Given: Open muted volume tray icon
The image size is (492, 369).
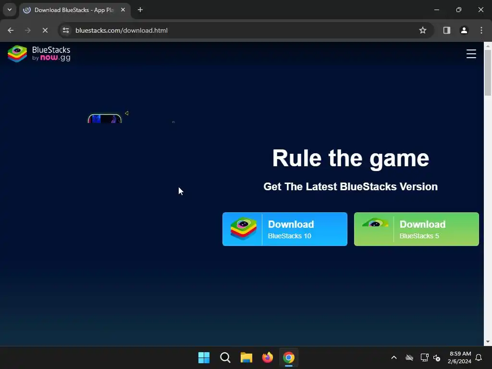Looking at the screenshot, I should 436,357.
